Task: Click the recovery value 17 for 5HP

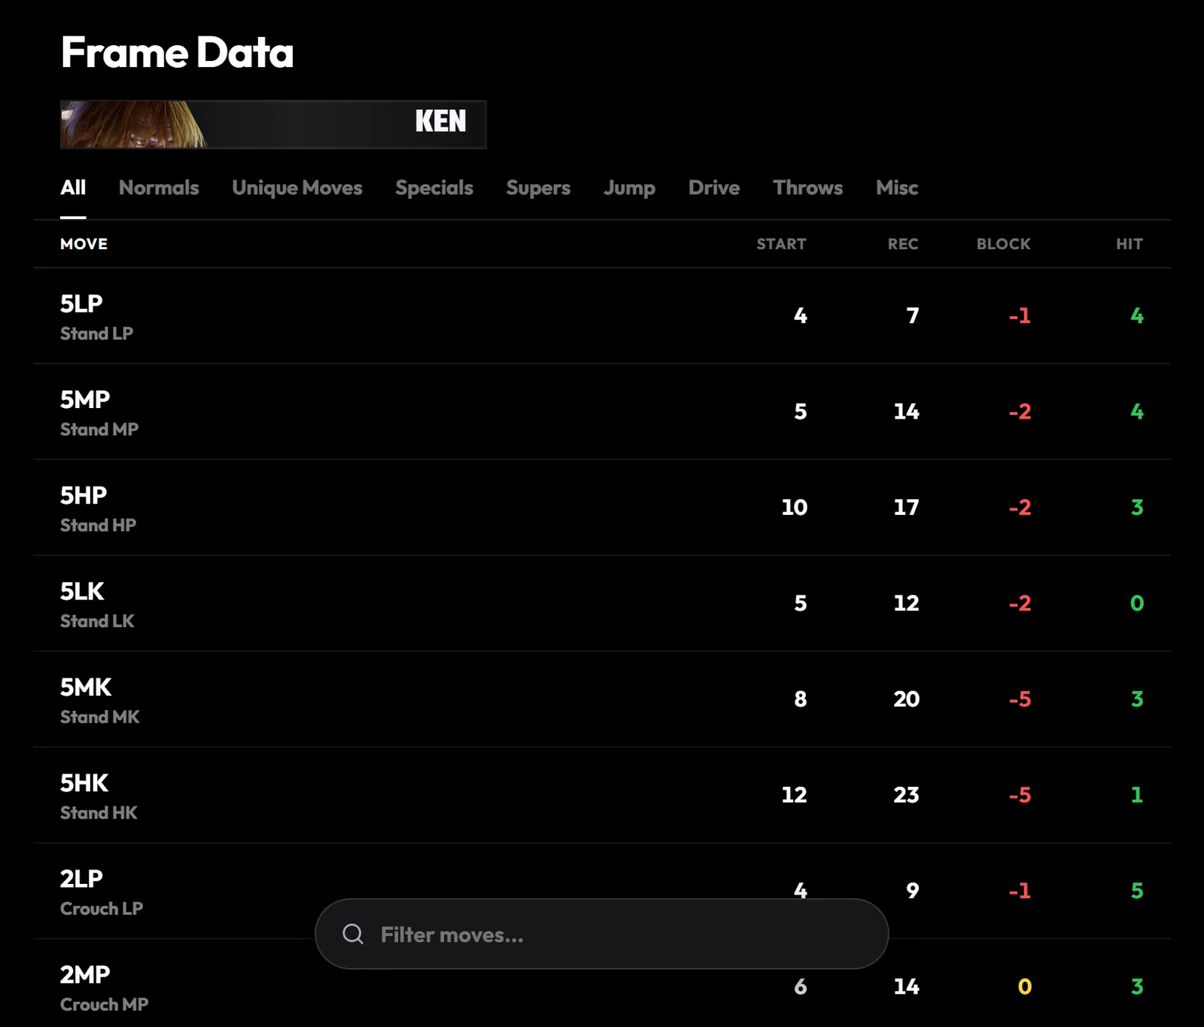Action: (x=906, y=507)
